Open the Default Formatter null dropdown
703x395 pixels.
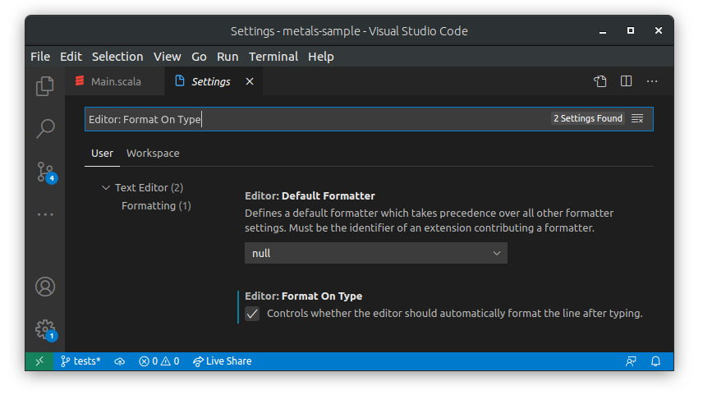(x=375, y=253)
